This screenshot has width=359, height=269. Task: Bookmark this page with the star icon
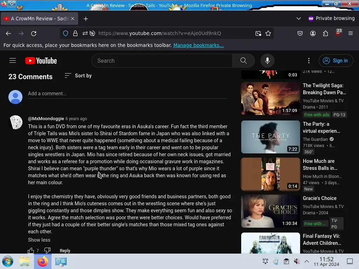click(x=268, y=33)
